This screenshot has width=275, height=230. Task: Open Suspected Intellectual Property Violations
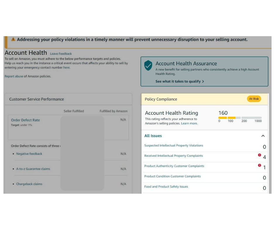pyautogui.click(x=173, y=146)
